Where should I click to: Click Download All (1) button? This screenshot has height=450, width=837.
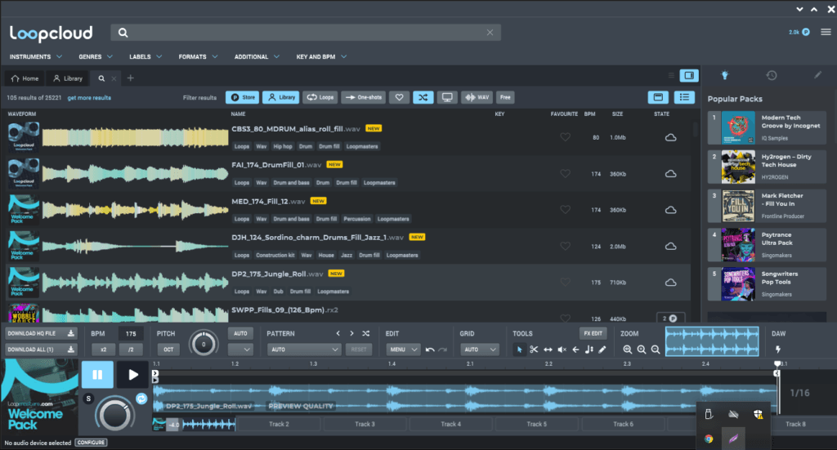click(41, 350)
